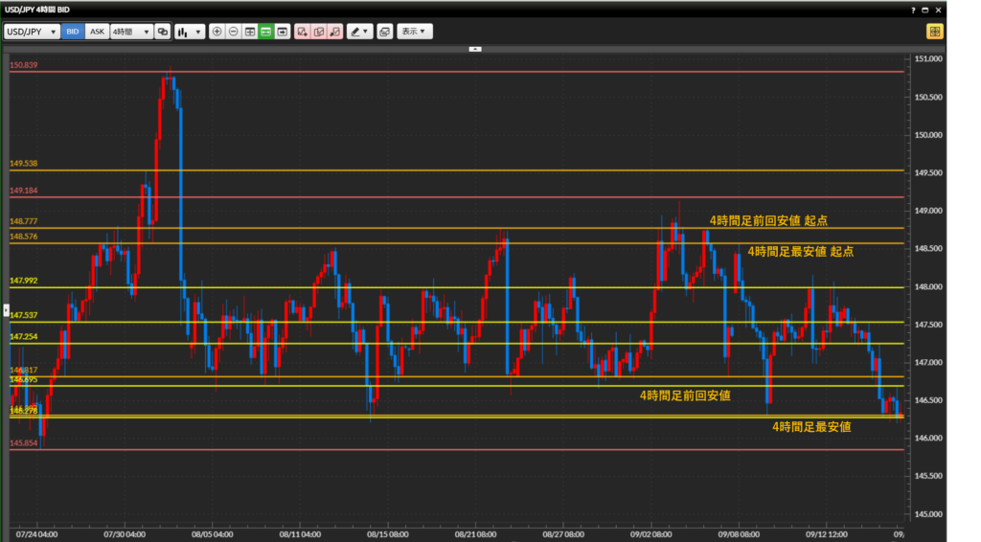This screenshot has height=542, width=981.
Task: Zoom out with the minus magnifier icon
Action: [233, 32]
